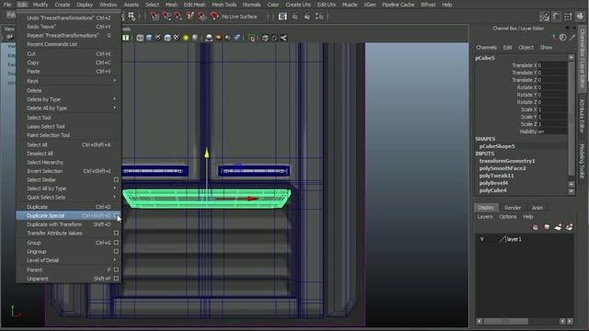Viewport: 589px width, 331px height.
Task: Toggle smooth shade all blue cube icon
Action: click(149, 38)
